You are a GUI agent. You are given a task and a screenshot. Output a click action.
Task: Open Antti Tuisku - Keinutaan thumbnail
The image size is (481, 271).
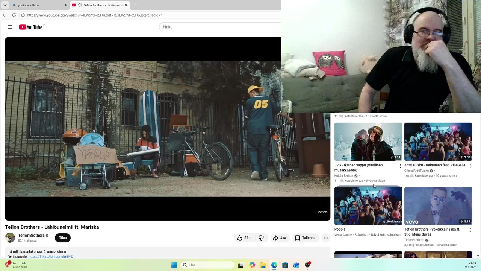point(438,142)
